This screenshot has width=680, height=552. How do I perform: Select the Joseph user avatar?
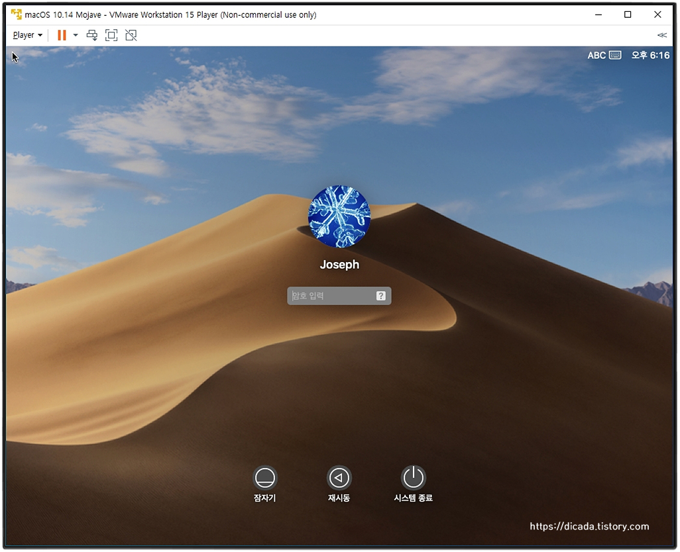tap(339, 216)
